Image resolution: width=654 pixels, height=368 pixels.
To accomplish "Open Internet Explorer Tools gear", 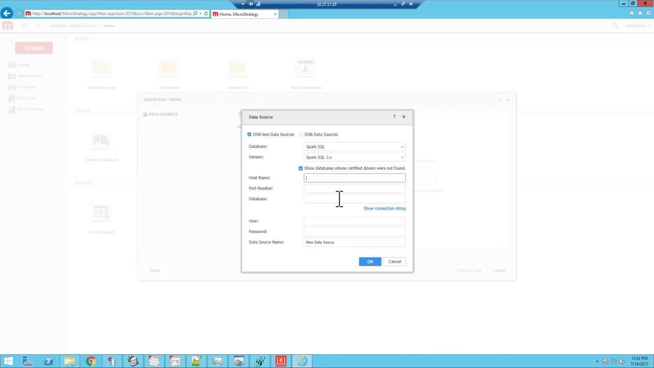I will point(648,13).
